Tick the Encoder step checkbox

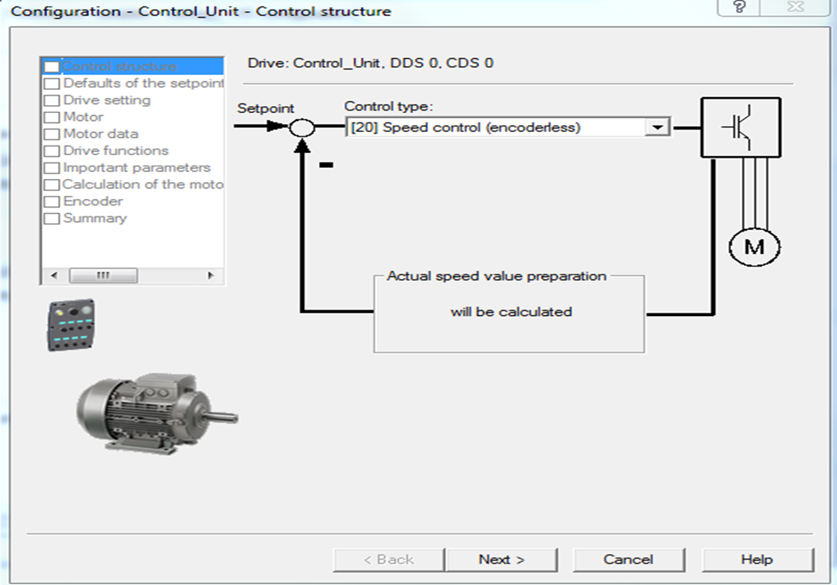[x=52, y=202]
